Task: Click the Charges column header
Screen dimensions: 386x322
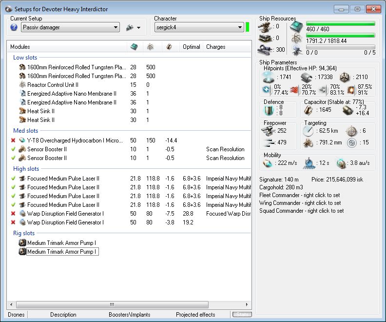Action: (215, 47)
